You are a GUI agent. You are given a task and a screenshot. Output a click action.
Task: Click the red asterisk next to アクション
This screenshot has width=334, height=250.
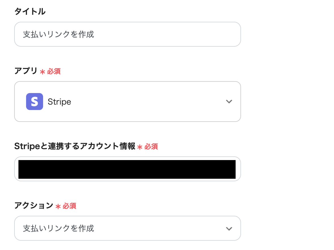pyautogui.click(x=58, y=206)
